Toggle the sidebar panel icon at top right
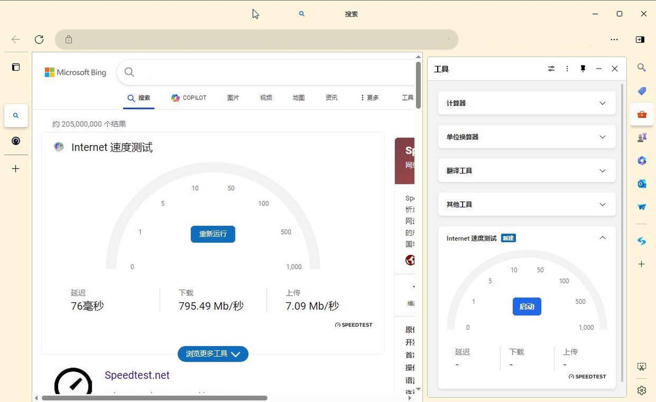 click(640, 40)
